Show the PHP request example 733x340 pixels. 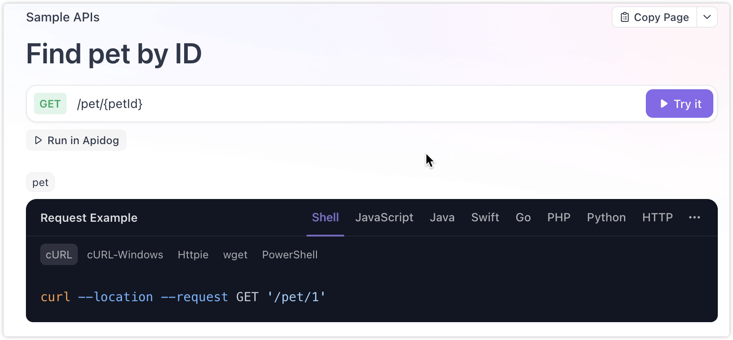[x=559, y=217]
